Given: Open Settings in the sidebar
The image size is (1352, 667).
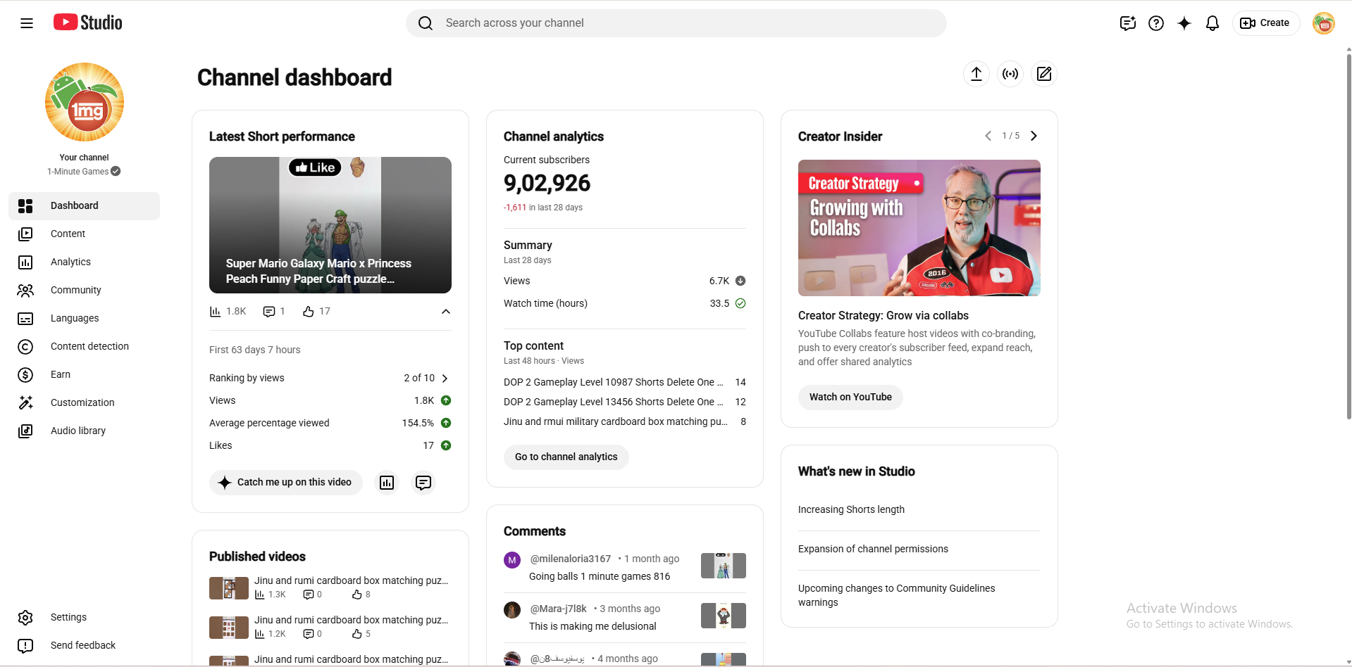Looking at the screenshot, I should coord(85,617).
